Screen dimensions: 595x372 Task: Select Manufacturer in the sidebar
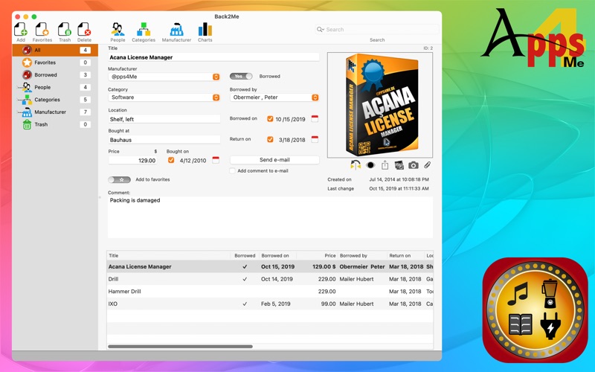tap(55, 112)
